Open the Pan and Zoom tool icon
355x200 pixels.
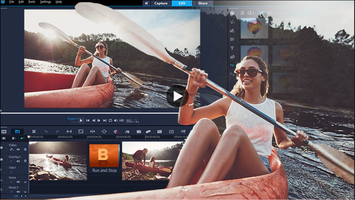tap(104, 131)
